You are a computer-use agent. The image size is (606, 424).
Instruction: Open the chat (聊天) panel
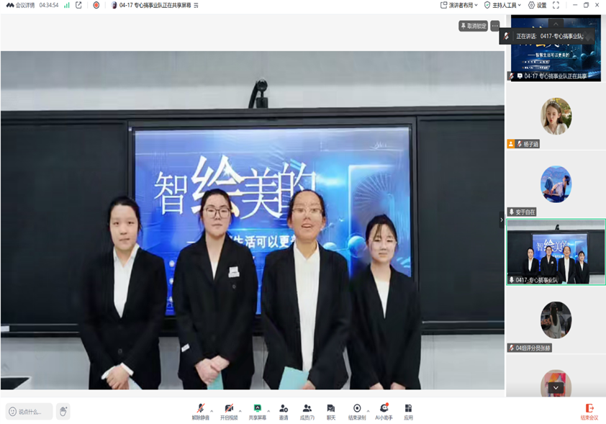(331, 412)
